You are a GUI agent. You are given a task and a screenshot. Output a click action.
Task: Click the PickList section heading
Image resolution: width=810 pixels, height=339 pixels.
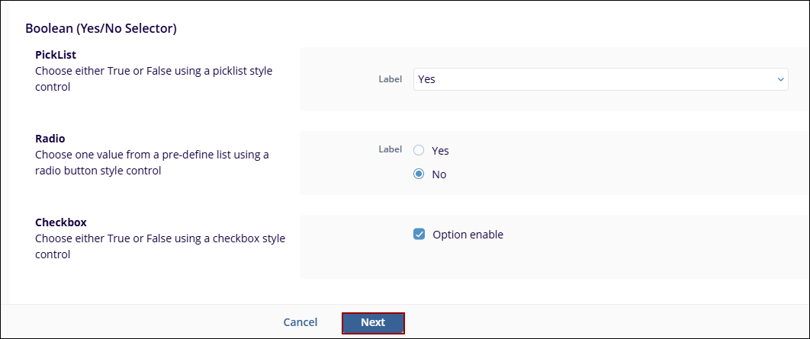point(56,55)
